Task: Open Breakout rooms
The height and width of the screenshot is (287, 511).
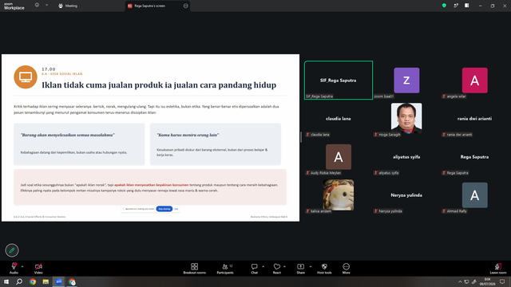Action: tap(195, 269)
